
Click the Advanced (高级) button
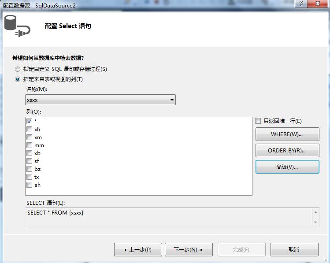click(x=287, y=167)
